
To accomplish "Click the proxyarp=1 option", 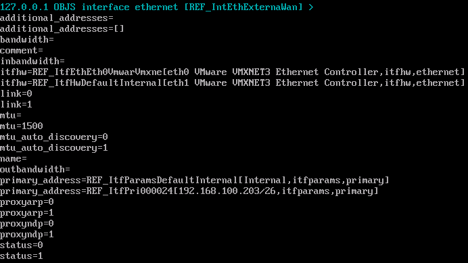I will [x=27, y=213].
